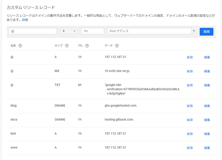Edit the @ A record
Viewport: 222px width, 160px height.
tap(207, 57)
